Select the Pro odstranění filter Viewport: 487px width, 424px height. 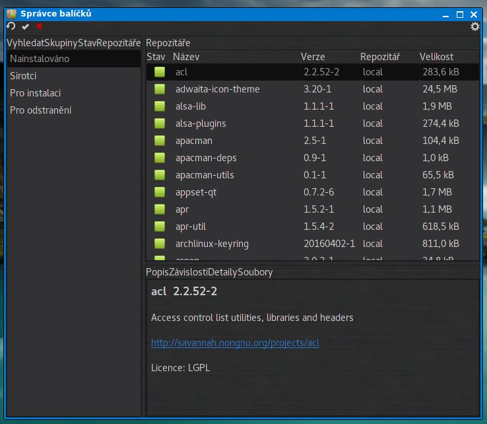[x=74, y=110]
